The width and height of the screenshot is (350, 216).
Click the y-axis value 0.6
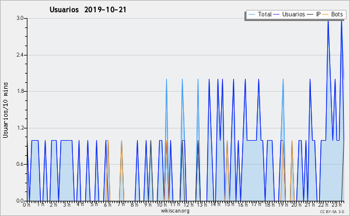(20, 165)
